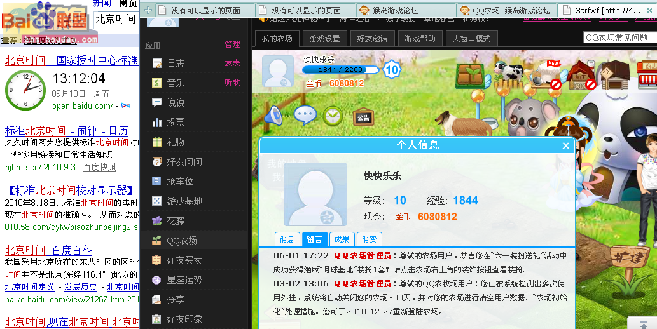Click the 发展历史 link in Baidu results

click(80, 286)
